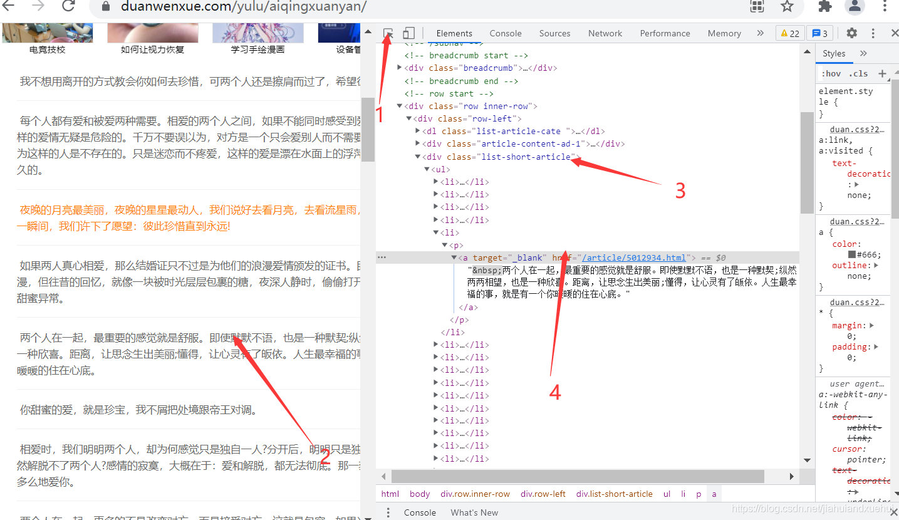The image size is (899, 520).
Task: Open the Network tab
Action: (x=605, y=33)
